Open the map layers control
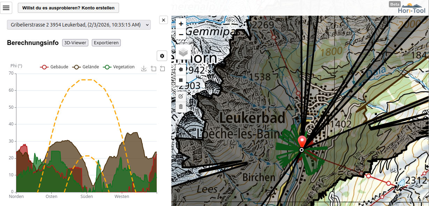Image resolution: width=429 pixels, height=206 pixels. [x=183, y=52]
